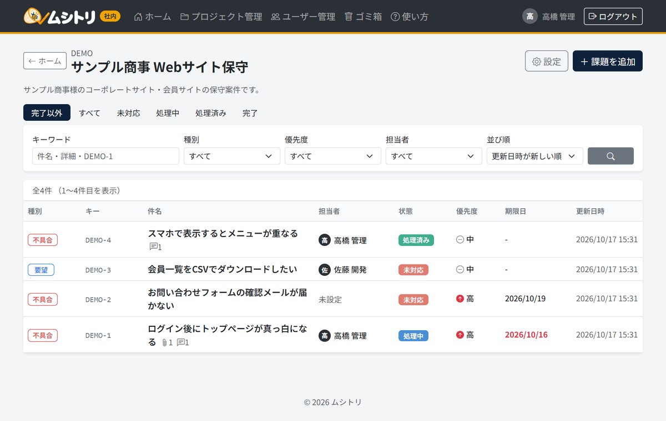Click 処理済み status badge on DEMO-4
The width and height of the screenshot is (666, 421).
click(x=416, y=240)
